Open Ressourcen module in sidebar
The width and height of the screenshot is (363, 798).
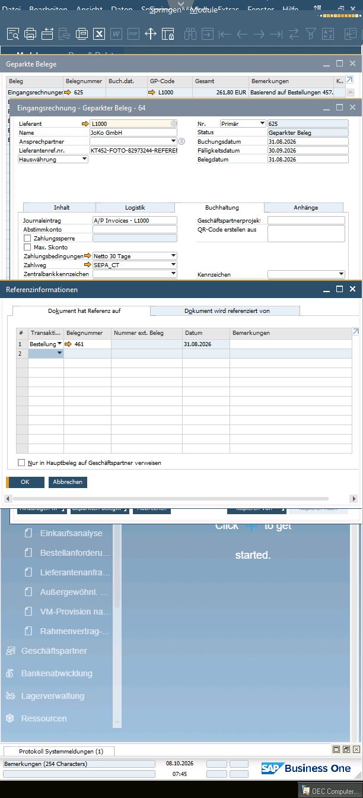pyautogui.click(x=44, y=718)
